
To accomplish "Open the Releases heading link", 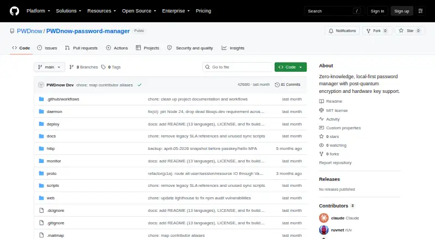I will click(330, 179).
